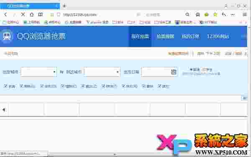The height and width of the screenshot is (157, 251).
Task: Click the 出发日期 date field
Action: [159, 72]
